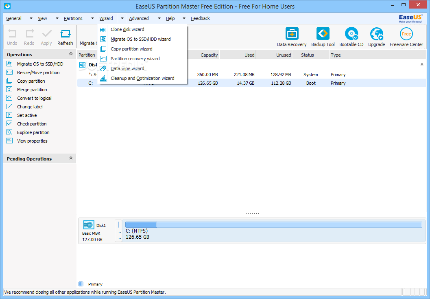The height and width of the screenshot is (299, 430).
Task: Click Resize/Move partition operation link
Action: pos(38,73)
